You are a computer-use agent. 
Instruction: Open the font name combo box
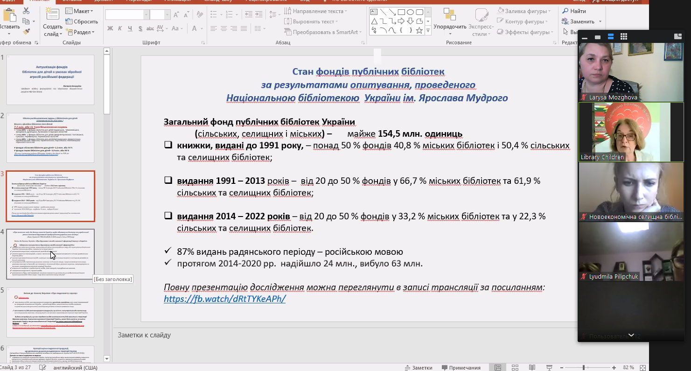coord(127,15)
